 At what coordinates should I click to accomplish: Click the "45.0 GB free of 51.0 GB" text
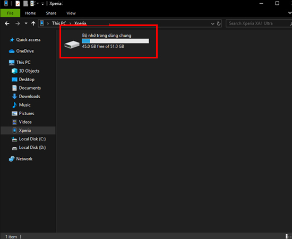click(103, 46)
